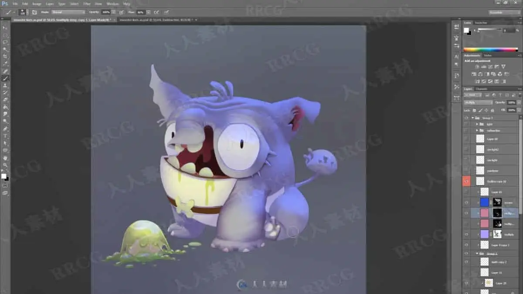Add a Brightness/Contrast adjustment
Viewport: 523px width, 294px height.
(x=477, y=67)
